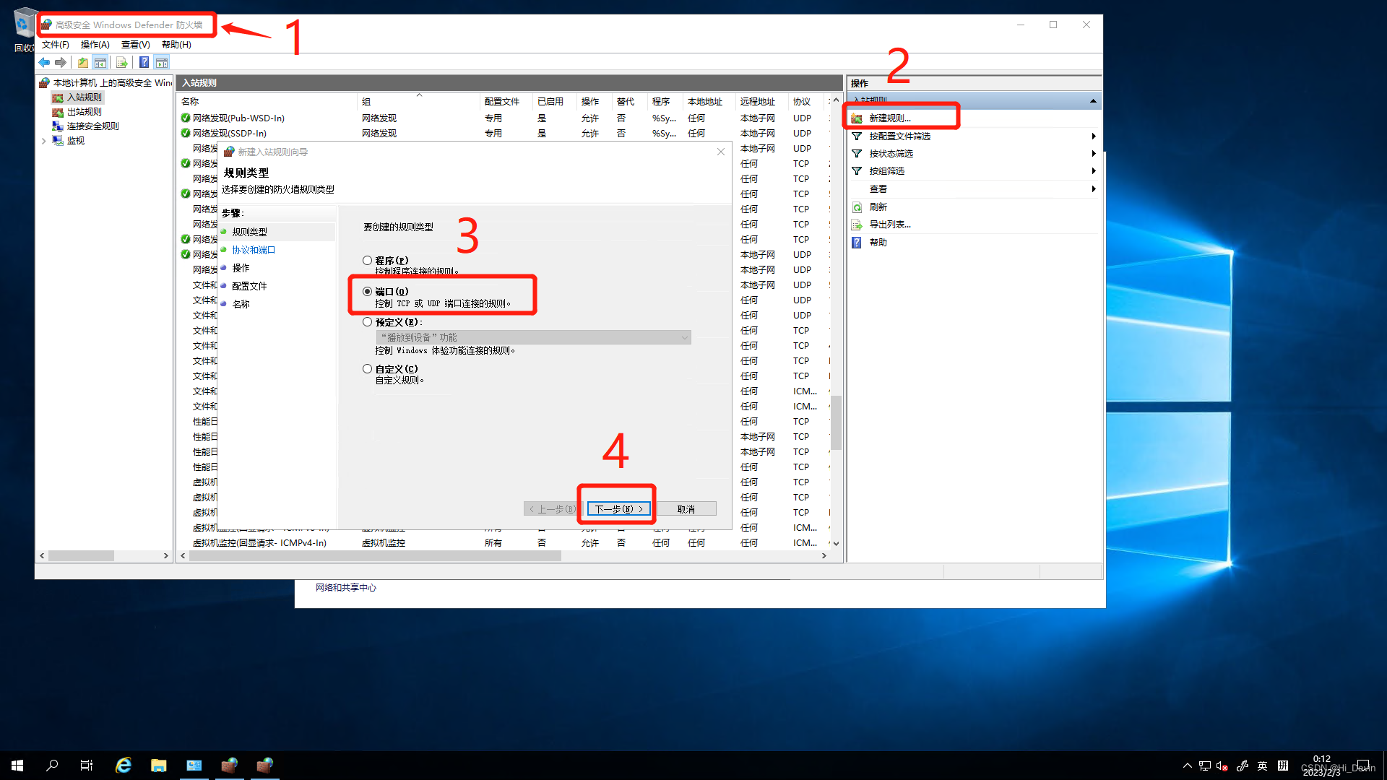Select 连接安全规则 in the tree
This screenshot has width=1387, height=780.
click(92, 126)
